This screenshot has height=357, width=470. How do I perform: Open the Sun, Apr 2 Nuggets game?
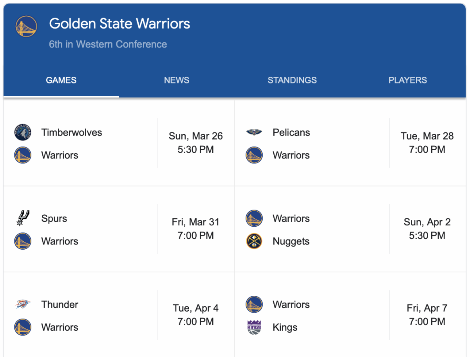tap(427, 229)
